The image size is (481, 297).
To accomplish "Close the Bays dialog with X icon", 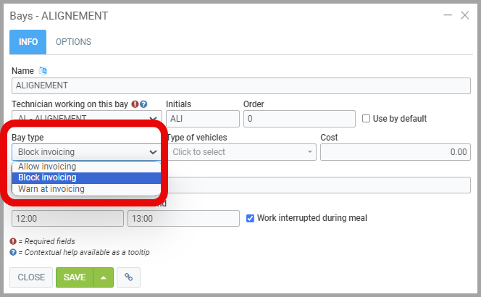I will click(x=465, y=14).
